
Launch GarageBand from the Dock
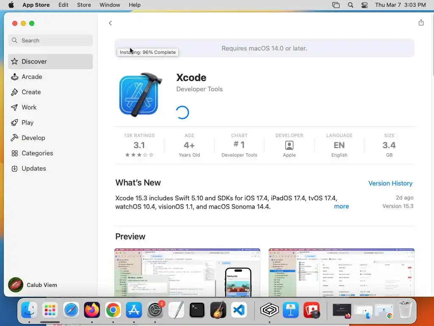click(x=218, y=310)
